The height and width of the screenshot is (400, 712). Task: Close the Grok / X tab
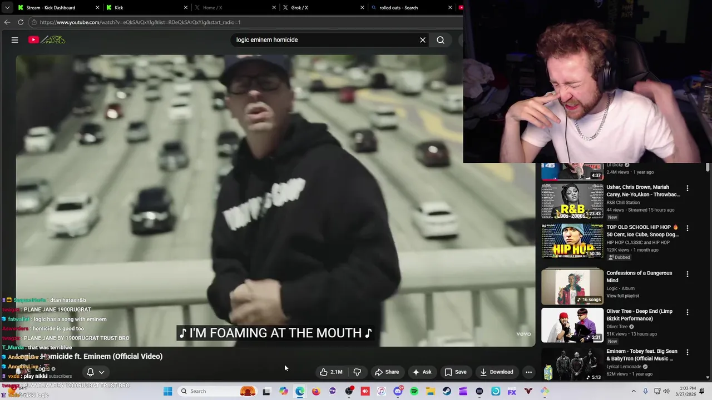point(362,8)
